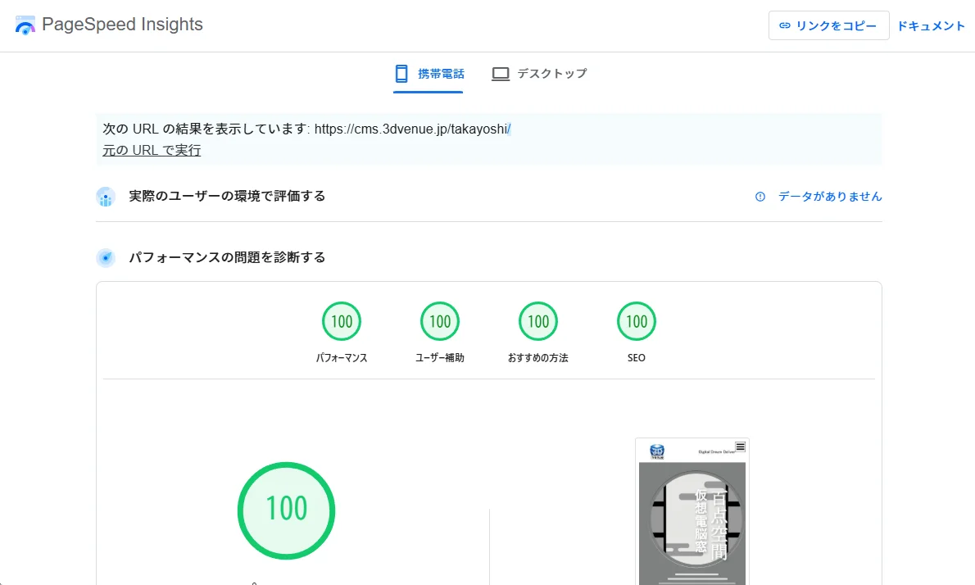The height and width of the screenshot is (585, 975).
Task: Copy the link with リンクをコピー button
Action: point(828,25)
